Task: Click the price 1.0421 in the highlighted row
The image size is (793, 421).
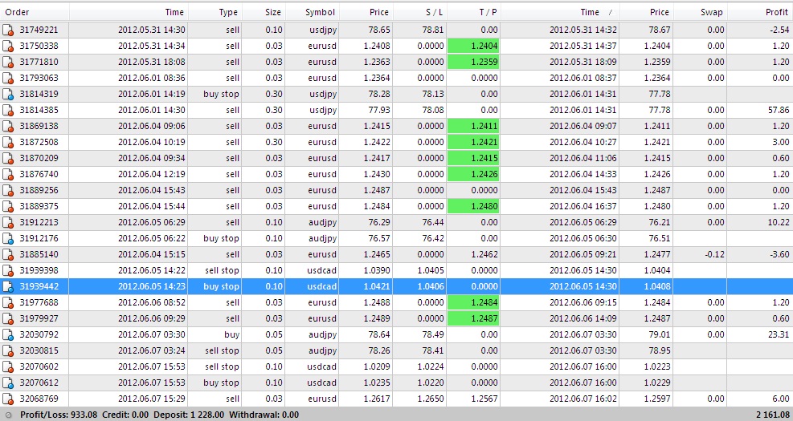Action: [377, 287]
